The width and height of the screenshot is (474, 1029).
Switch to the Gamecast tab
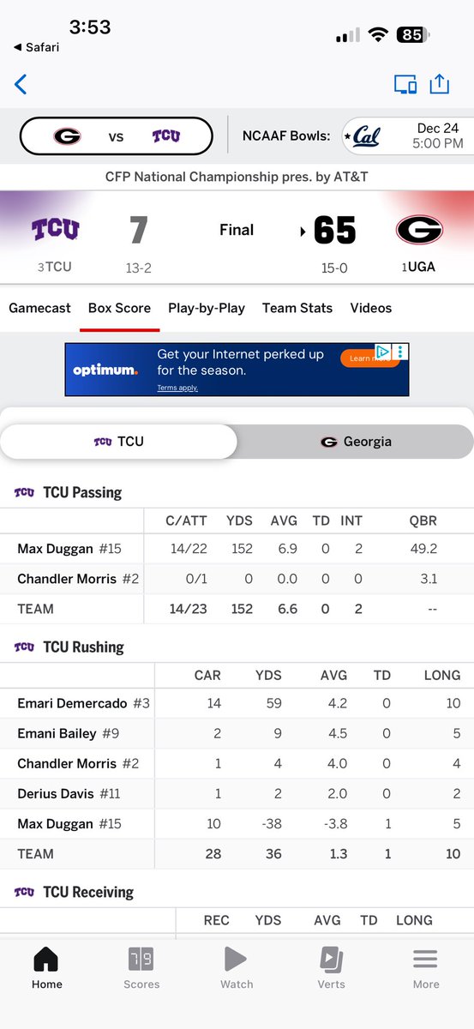pyautogui.click(x=39, y=308)
